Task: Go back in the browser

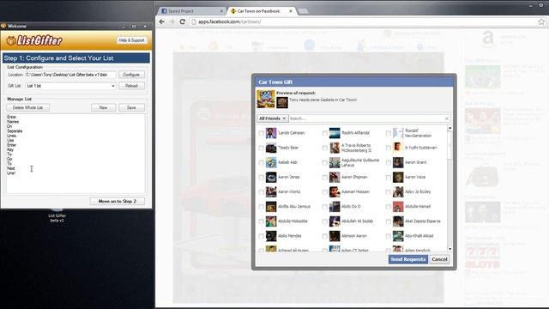Action: (x=162, y=21)
